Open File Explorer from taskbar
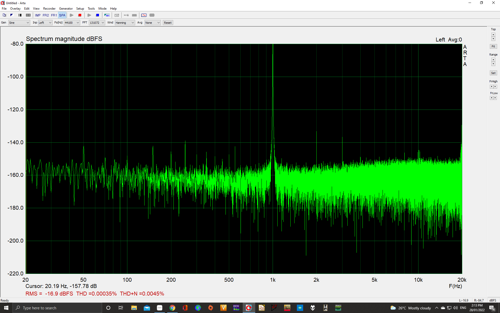The height and width of the screenshot is (313, 500). 134,308
